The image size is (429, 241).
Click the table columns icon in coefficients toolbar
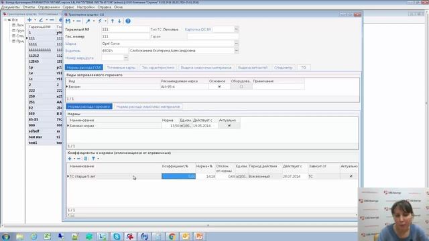click(x=86, y=159)
